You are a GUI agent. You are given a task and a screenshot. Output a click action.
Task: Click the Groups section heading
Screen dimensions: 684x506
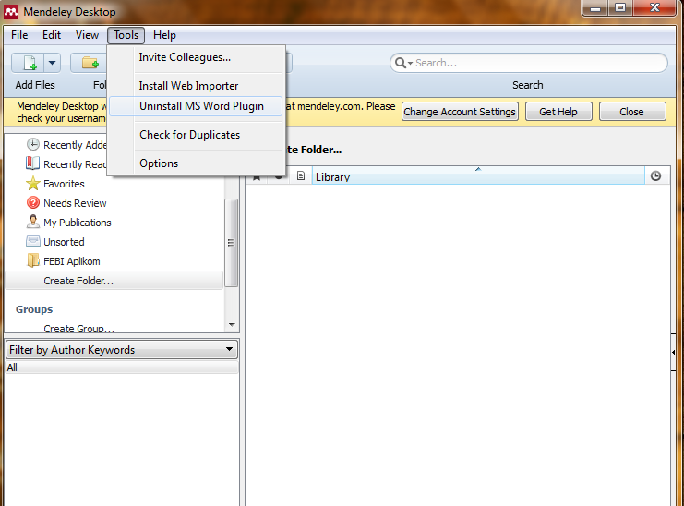point(34,309)
